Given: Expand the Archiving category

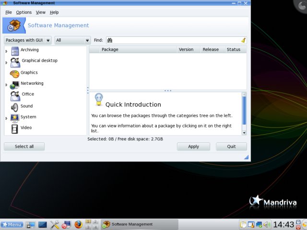Looking at the screenshot, I should tap(6, 51).
